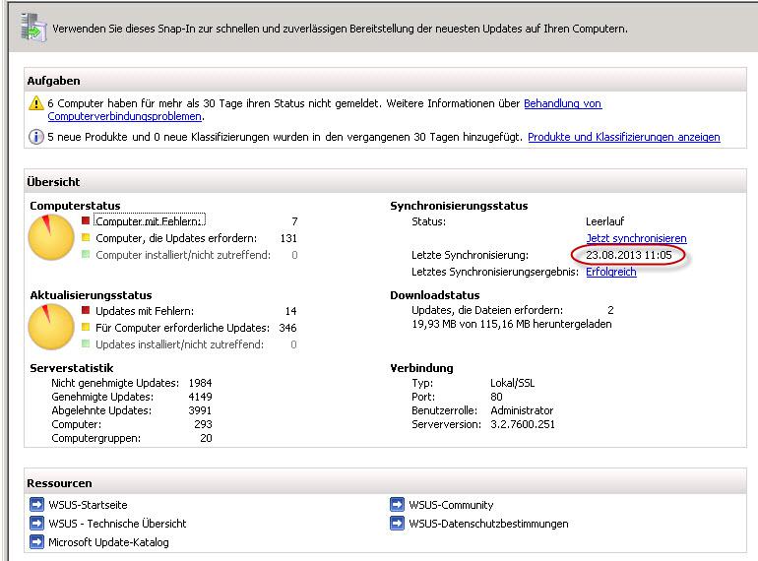Image resolution: width=758 pixels, height=561 pixels.
Task: Click the WSUS snap-in server icon
Action: pos(33,27)
